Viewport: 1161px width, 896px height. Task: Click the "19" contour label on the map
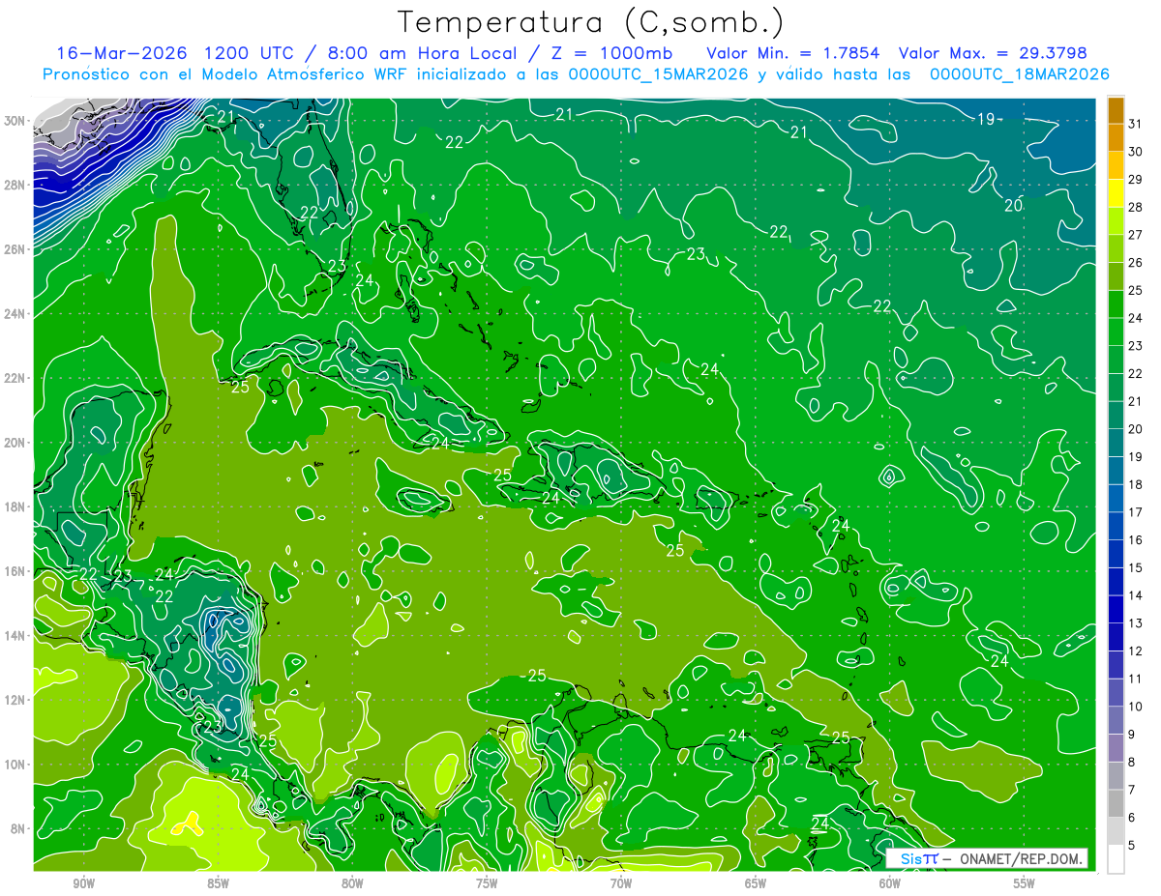pyautogui.click(x=986, y=119)
